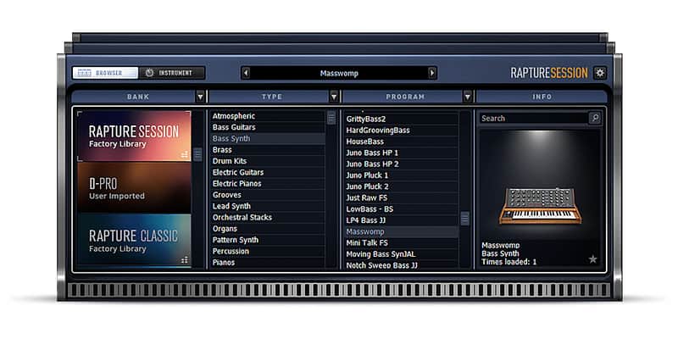678x339 pixels.
Task: Select the Electric Guitars type
Action: 268,172
